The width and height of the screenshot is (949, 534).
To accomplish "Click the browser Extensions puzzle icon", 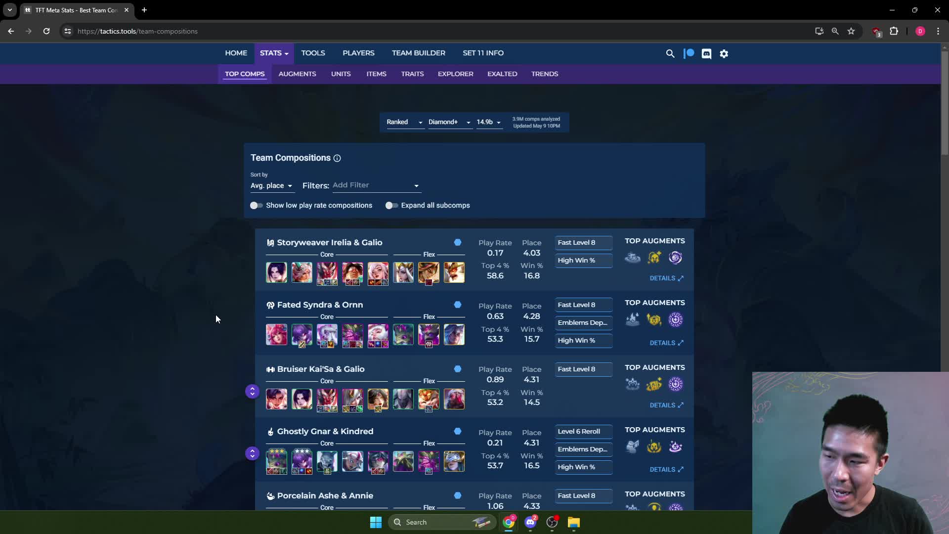I will pyautogui.click(x=894, y=31).
